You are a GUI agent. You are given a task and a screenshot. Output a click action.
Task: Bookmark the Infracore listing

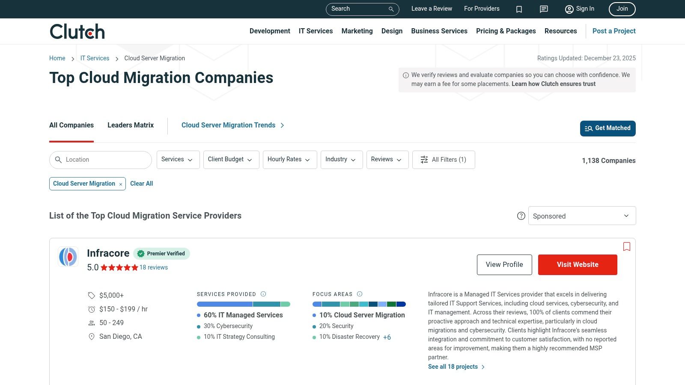(626, 247)
